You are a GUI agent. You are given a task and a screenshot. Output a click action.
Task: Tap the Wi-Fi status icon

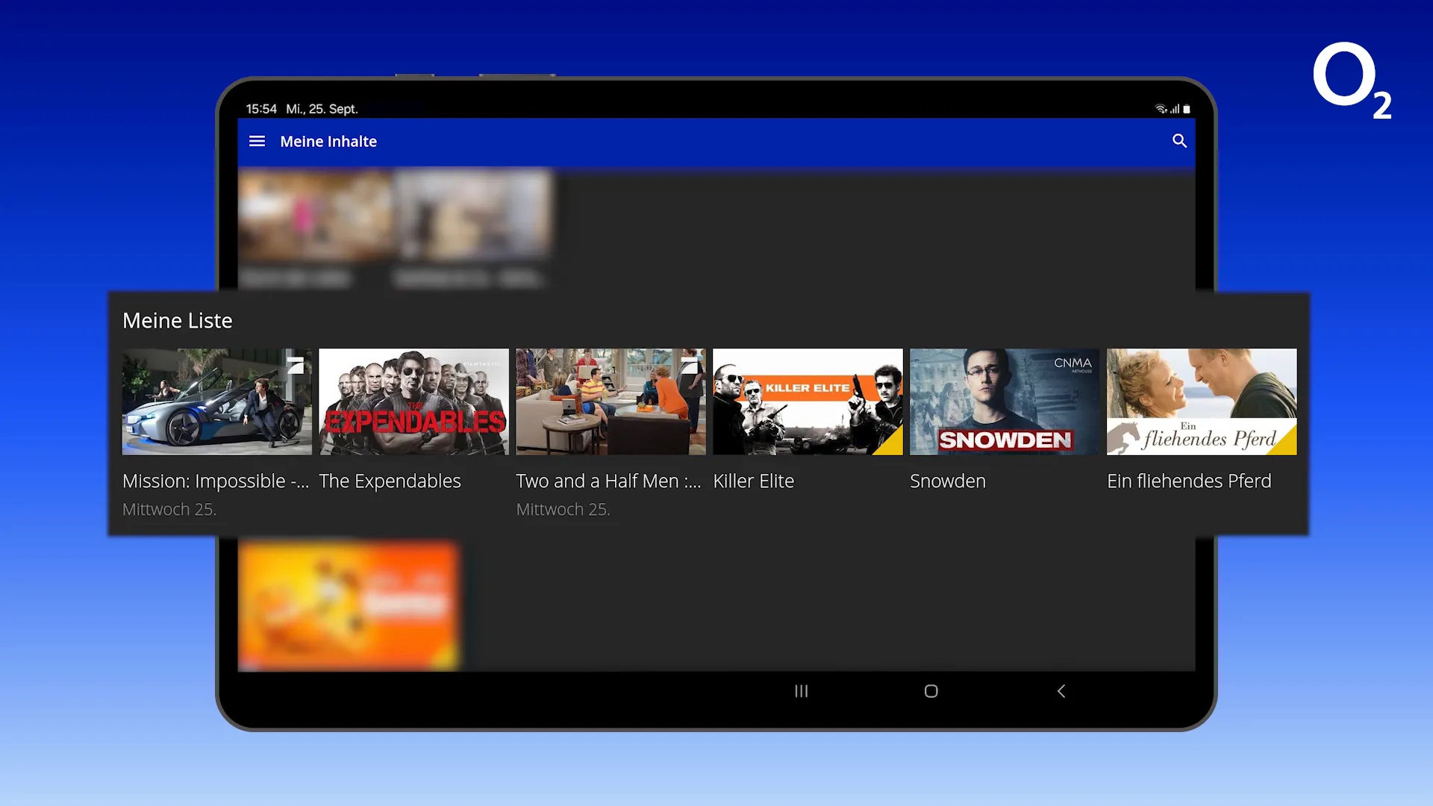tap(1161, 109)
